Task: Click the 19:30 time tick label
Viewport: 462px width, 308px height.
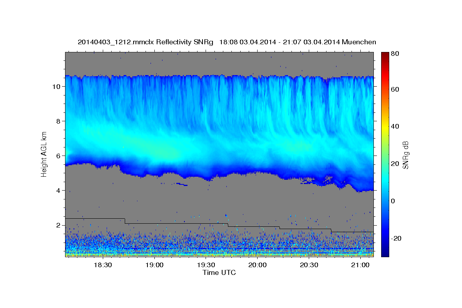Action: [206, 265]
